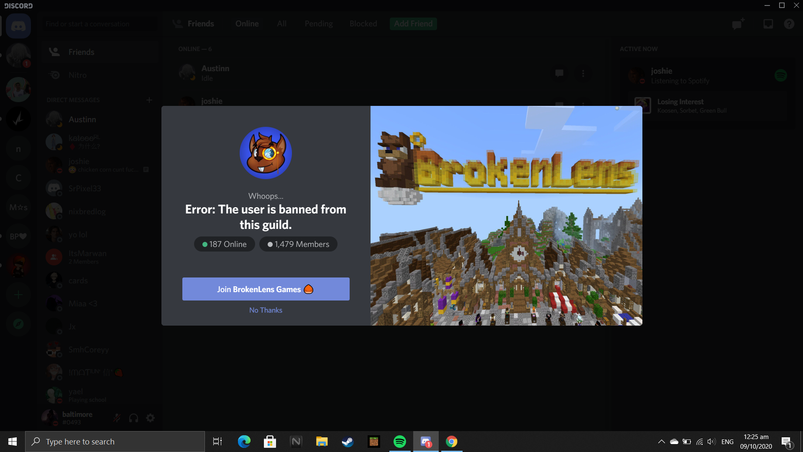
Task: Open Minecraft icon in taskbar
Action: pyautogui.click(x=373, y=442)
